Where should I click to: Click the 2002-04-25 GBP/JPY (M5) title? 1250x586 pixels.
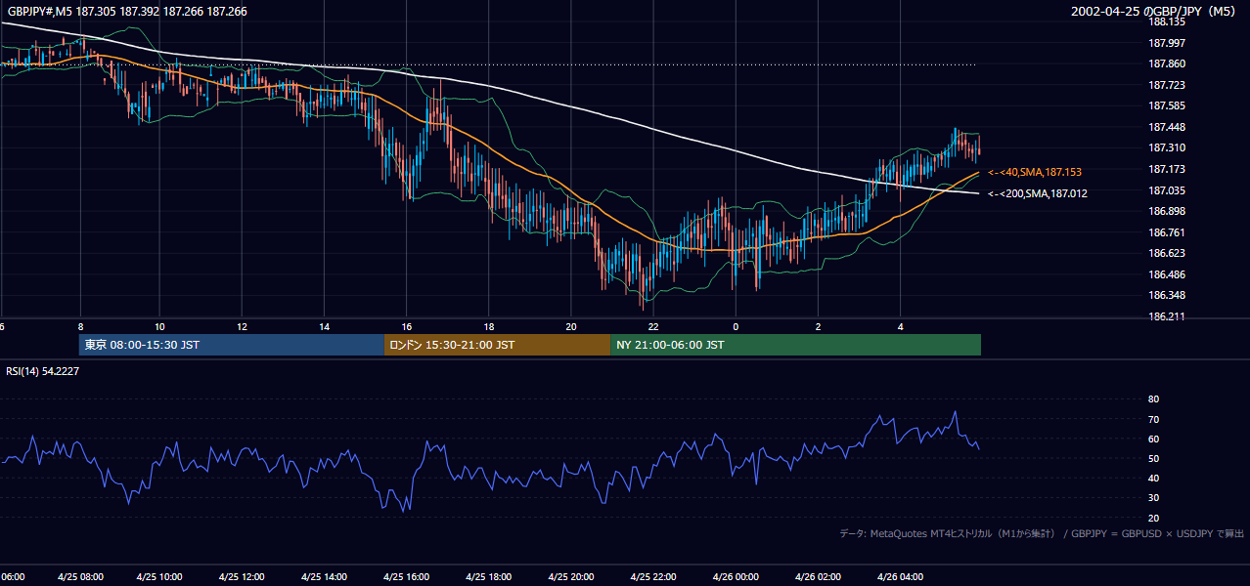point(1153,12)
